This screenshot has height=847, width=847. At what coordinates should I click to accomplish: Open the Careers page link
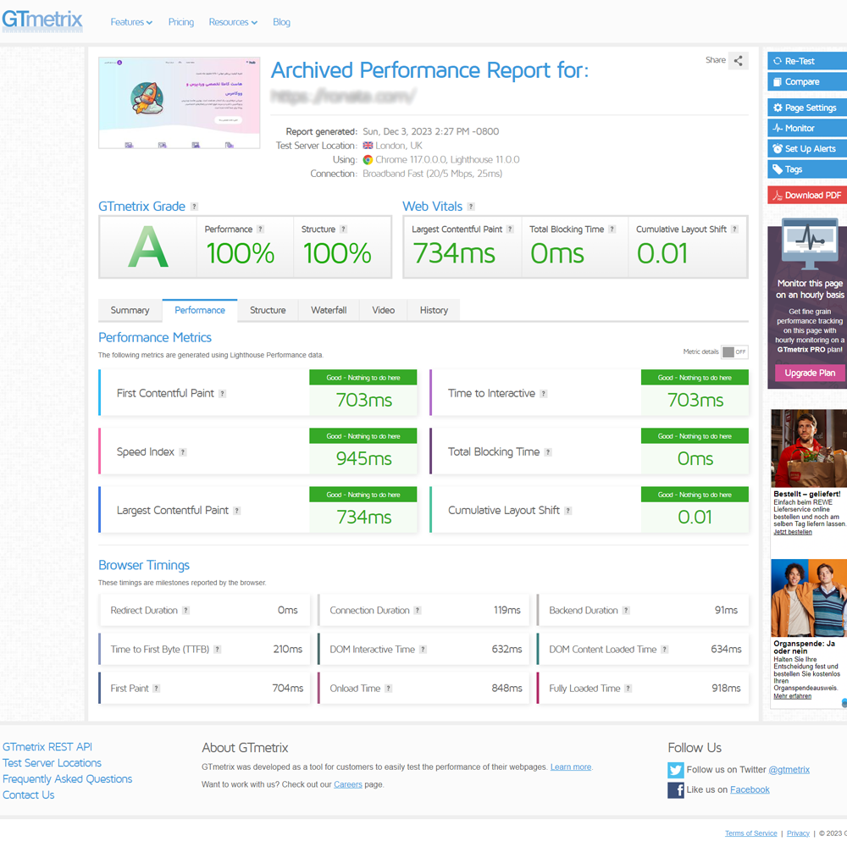click(x=348, y=784)
